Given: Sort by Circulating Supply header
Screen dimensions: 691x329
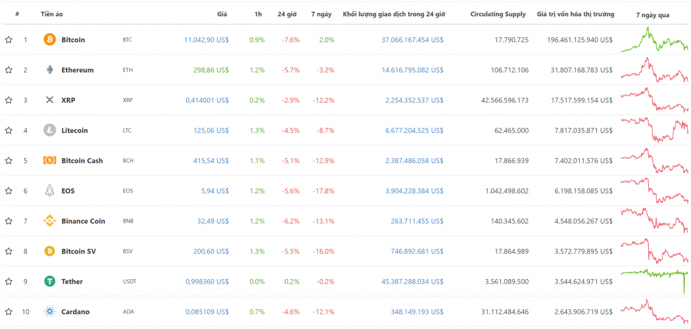Looking at the screenshot, I should 498,14.
